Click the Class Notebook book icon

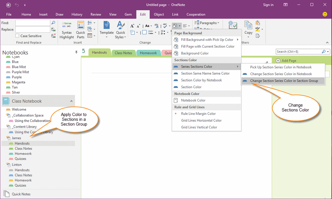point(6,101)
